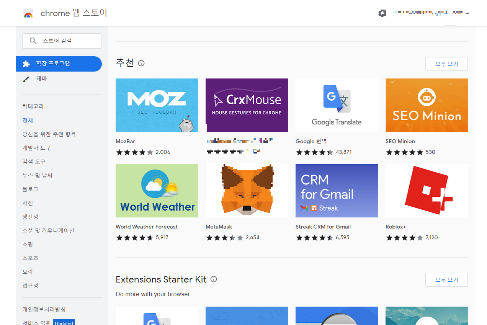Open the SEO Minion thumbnail

(x=427, y=105)
